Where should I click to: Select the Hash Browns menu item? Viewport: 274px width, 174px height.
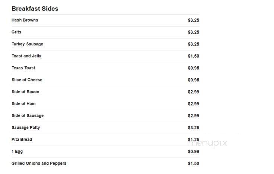coord(25,20)
